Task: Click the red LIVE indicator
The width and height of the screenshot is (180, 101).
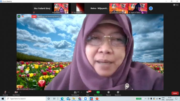Action: coord(34,16)
